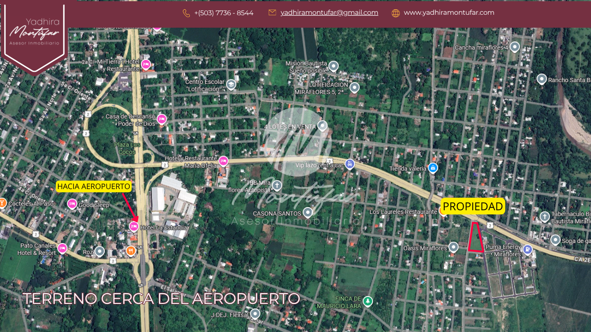Click the Good Sleep hotel pin
591x332 pixels.
pyautogui.click(x=72, y=203)
